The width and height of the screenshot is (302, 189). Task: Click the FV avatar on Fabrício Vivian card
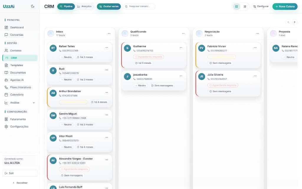pyautogui.click(x=202, y=48)
